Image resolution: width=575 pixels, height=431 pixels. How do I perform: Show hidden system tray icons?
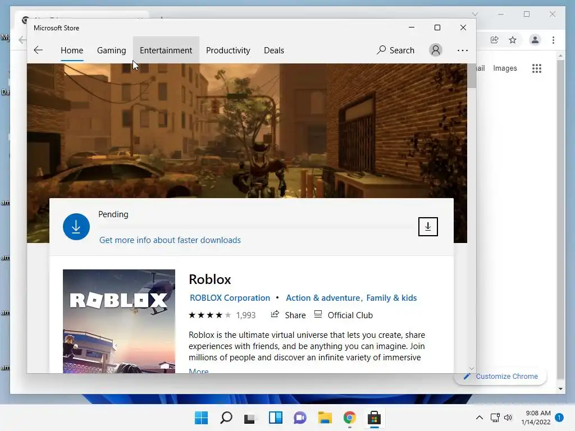click(480, 418)
